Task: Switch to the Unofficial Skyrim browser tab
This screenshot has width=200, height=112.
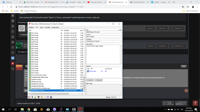Action: tap(139, 2)
